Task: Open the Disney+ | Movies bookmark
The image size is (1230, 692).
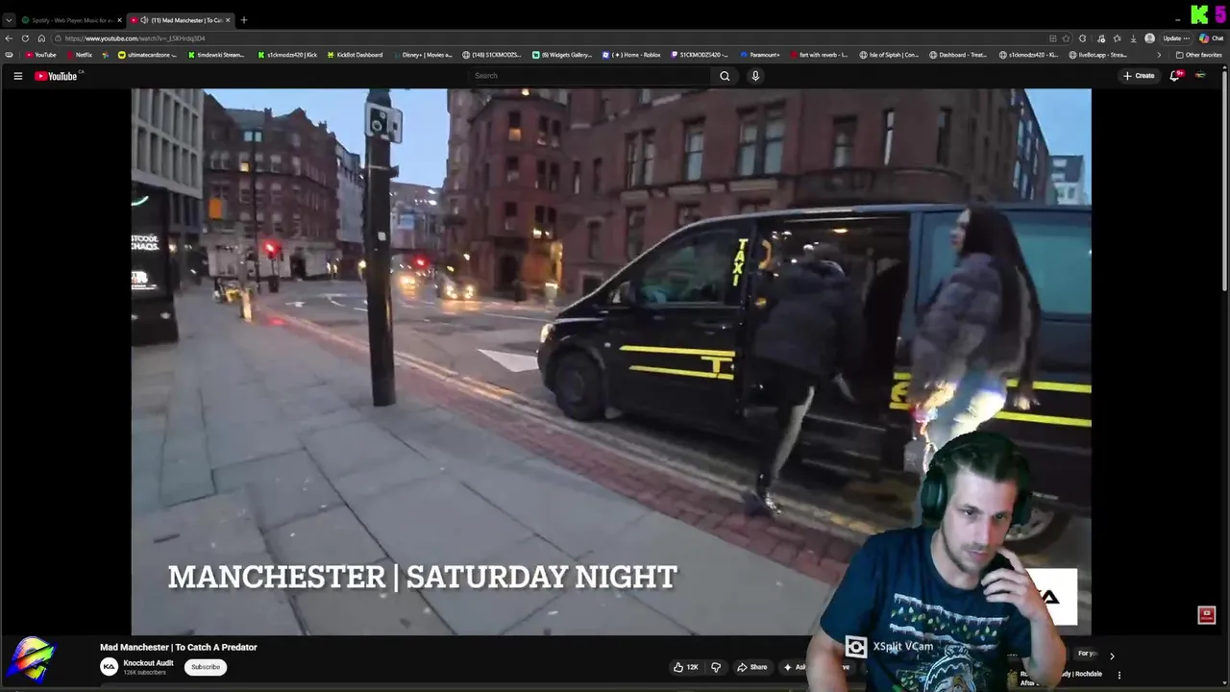Action: (x=422, y=55)
